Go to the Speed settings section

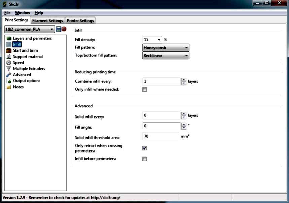pos(18,63)
